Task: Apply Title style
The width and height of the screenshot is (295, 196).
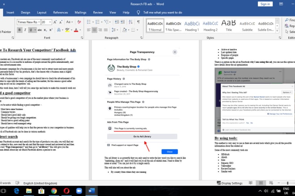Action: (x=229, y=26)
